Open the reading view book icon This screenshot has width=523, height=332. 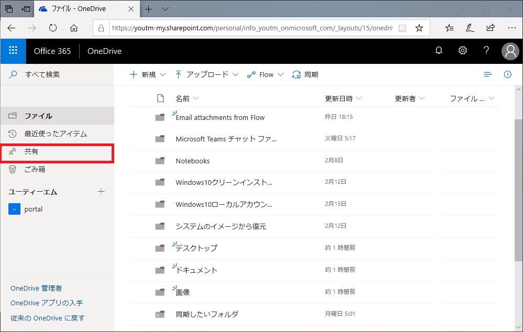click(x=402, y=28)
